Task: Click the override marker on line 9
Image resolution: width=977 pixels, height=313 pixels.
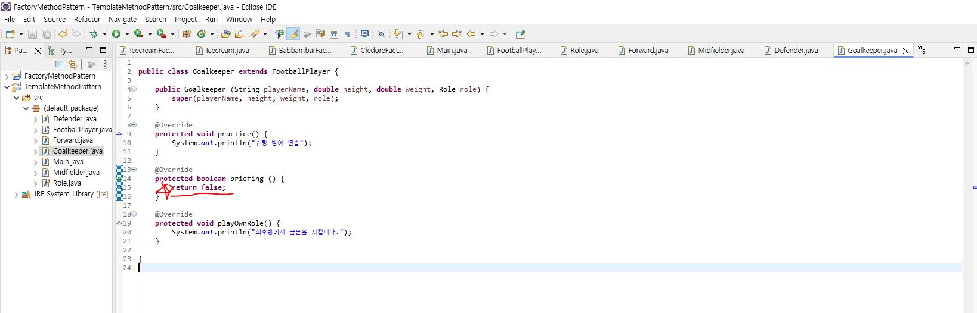Action: (x=119, y=134)
